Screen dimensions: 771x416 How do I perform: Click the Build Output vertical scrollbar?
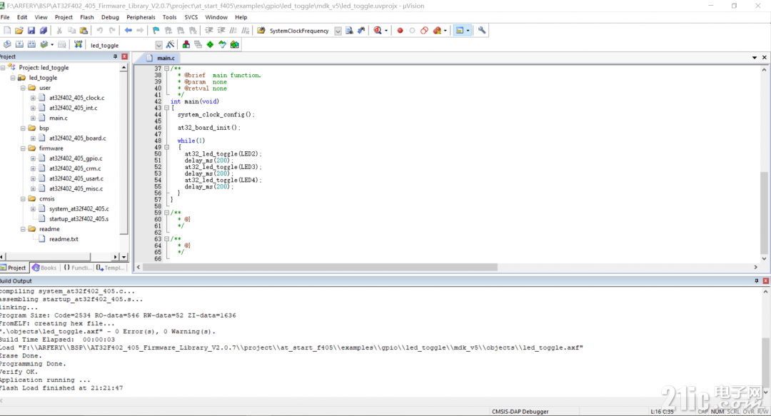[765, 342]
